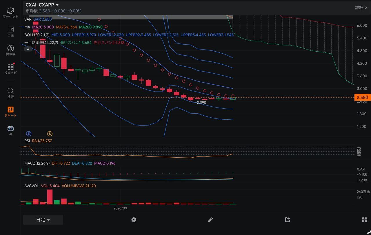Image resolution: width=371 pixels, height=235 pixels.
Task: Click the 'UPPER1:3.970' Bollinger value
Action: tap(84, 35)
